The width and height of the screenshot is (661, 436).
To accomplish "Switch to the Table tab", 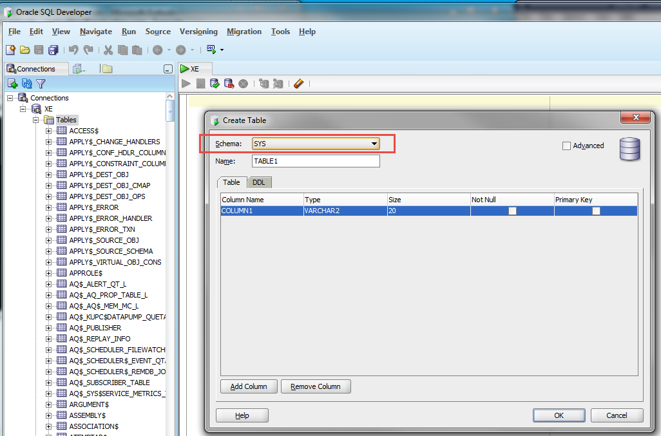I will [x=231, y=182].
